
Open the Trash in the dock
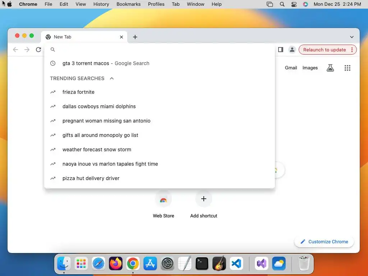coord(304,263)
